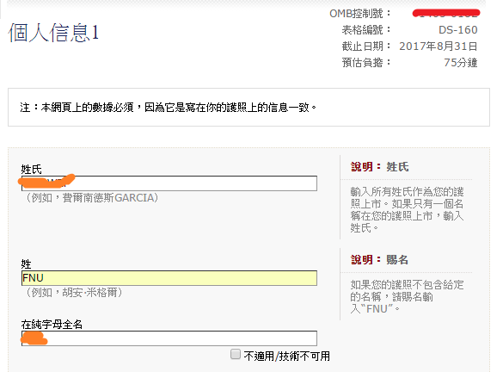Image resolution: width=503 pixels, height=372 pixels.
Task: Click the help paragraph mentioning "FNU"
Action: (x=407, y=296)
